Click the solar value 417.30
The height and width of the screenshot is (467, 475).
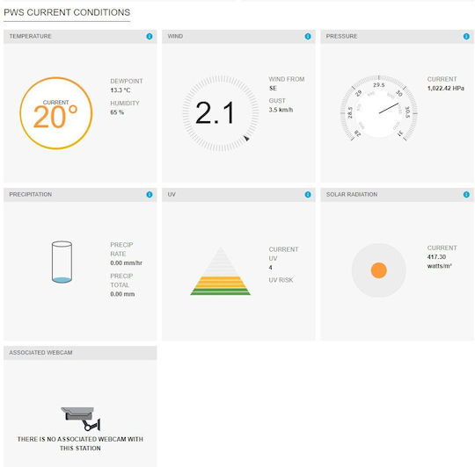click(436, 257)
